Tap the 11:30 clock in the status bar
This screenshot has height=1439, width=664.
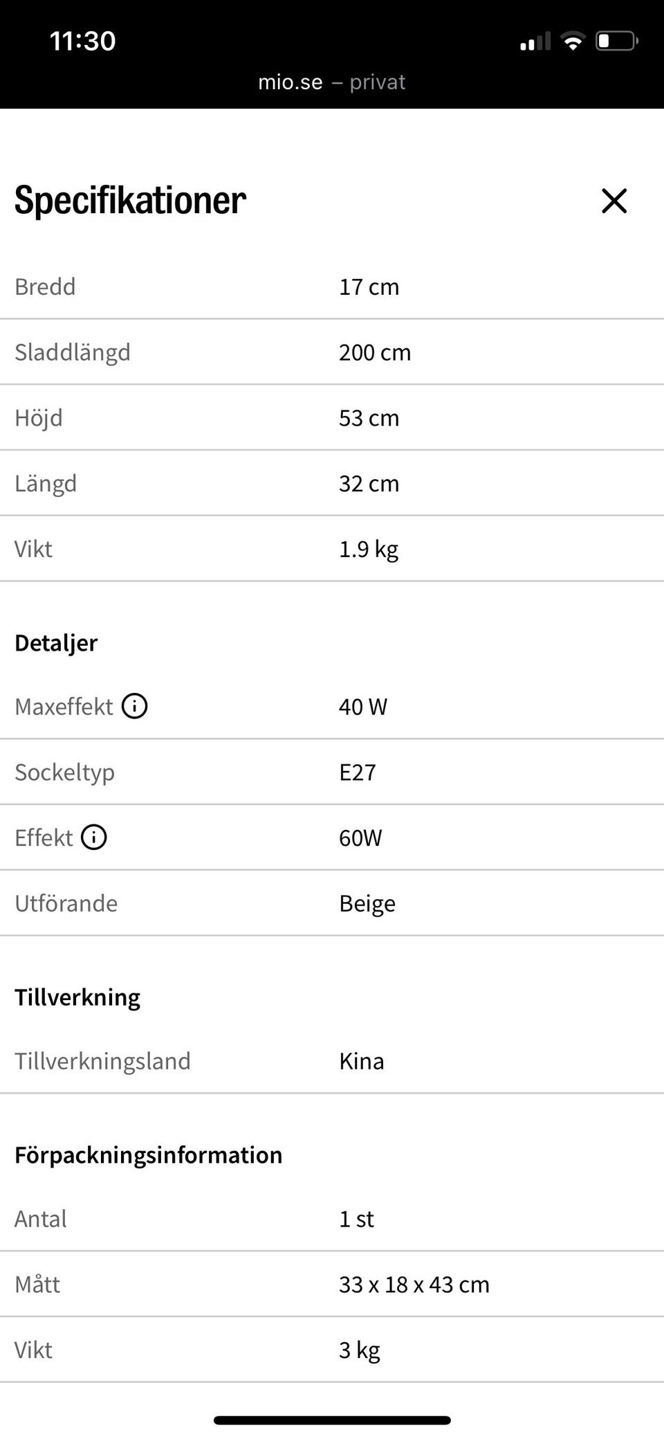point(83,41)
